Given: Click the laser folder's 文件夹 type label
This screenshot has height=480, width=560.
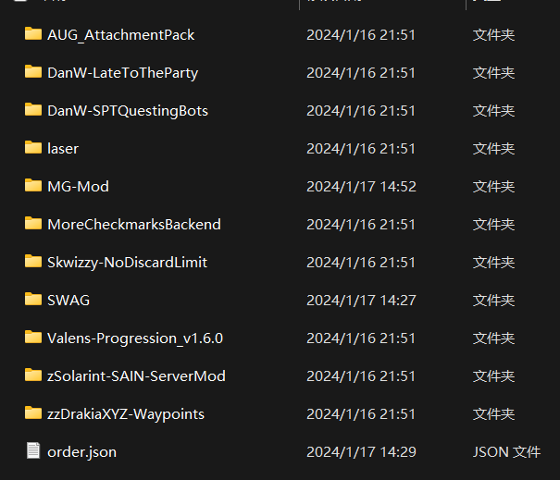Looking at the screenshot, I should pyautogui.click(x=493, y=149).
